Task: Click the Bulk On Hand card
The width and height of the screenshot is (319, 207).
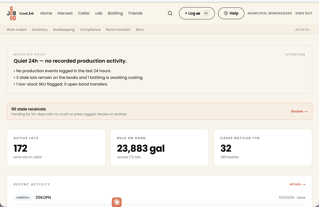Action: pos(159,147)
